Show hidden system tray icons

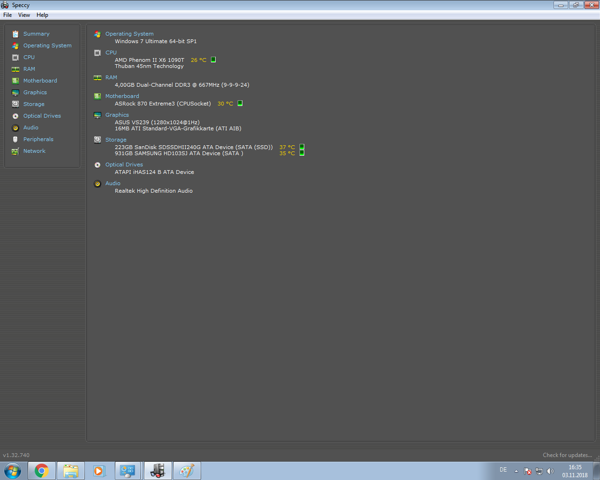(516, 471)
